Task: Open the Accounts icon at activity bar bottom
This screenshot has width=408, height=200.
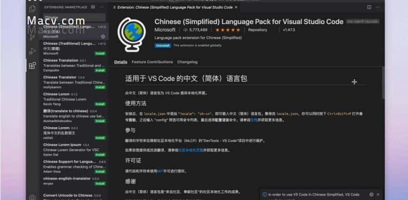Action: [32, 197]
